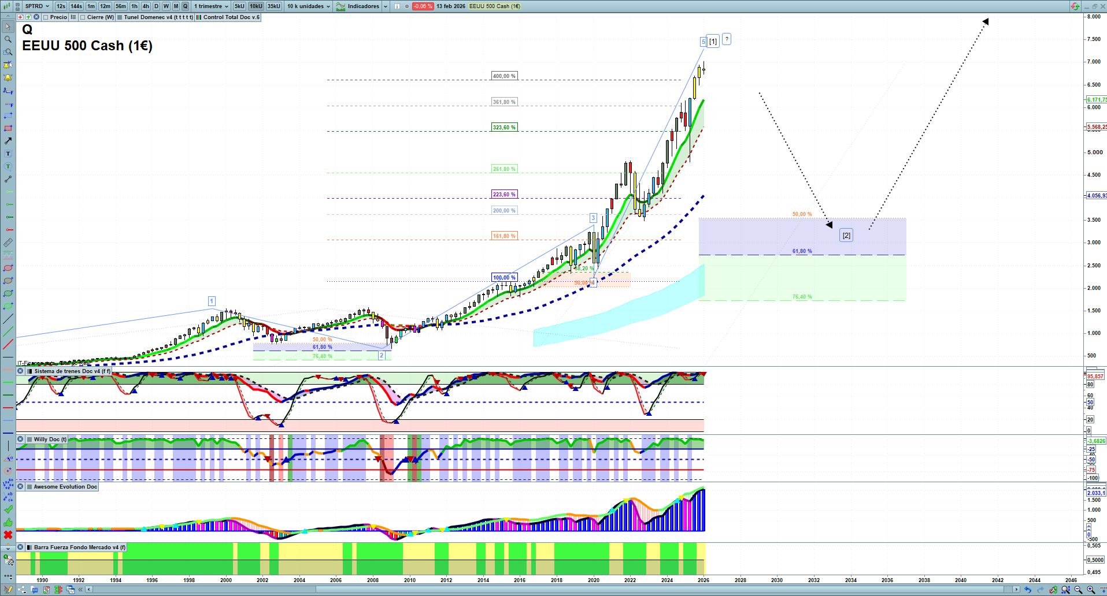The height and width of the screenshot is (596, 1107).
Task: Select the green diagonal line tool
Action: [x=8, y=331]
